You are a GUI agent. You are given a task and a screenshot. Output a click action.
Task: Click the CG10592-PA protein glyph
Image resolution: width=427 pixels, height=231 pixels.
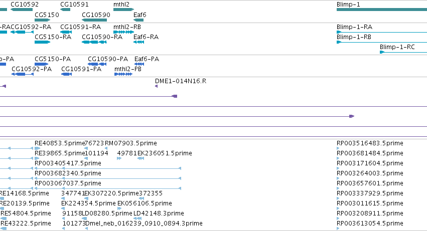click(23, 74)
